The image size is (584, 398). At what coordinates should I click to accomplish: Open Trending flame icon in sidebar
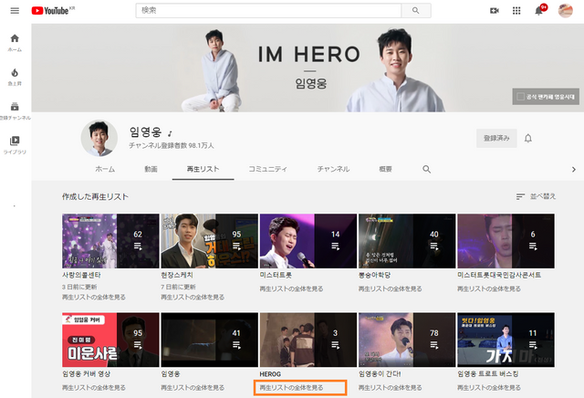[x=15, y=77]
